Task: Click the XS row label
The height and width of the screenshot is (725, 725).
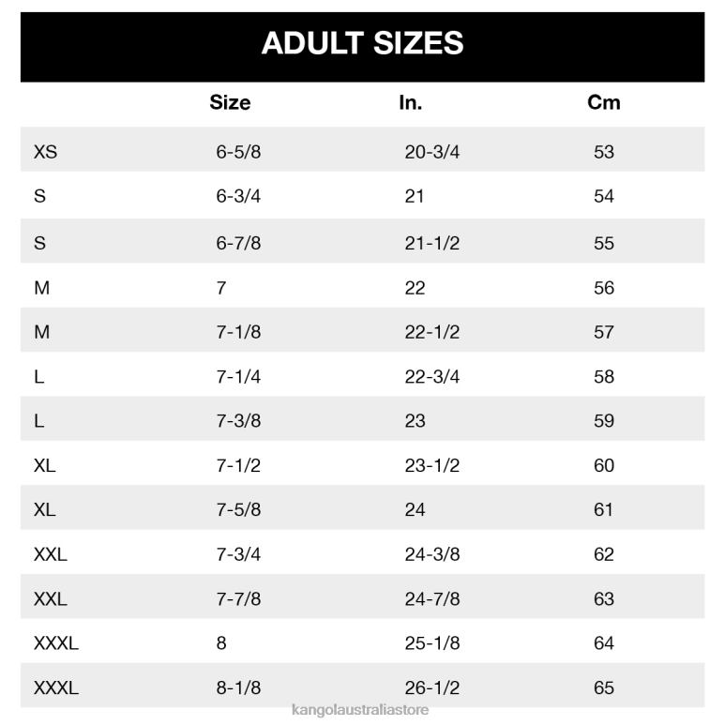Action: click(x=45, y=151)
